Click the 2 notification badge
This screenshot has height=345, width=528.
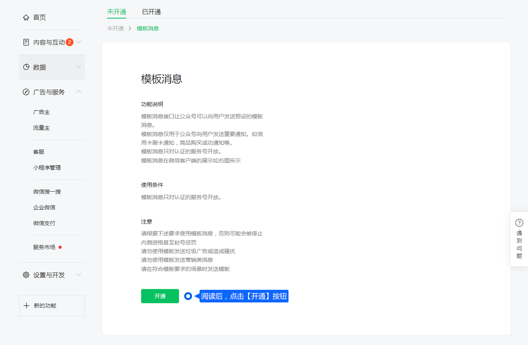pos(70,42)
